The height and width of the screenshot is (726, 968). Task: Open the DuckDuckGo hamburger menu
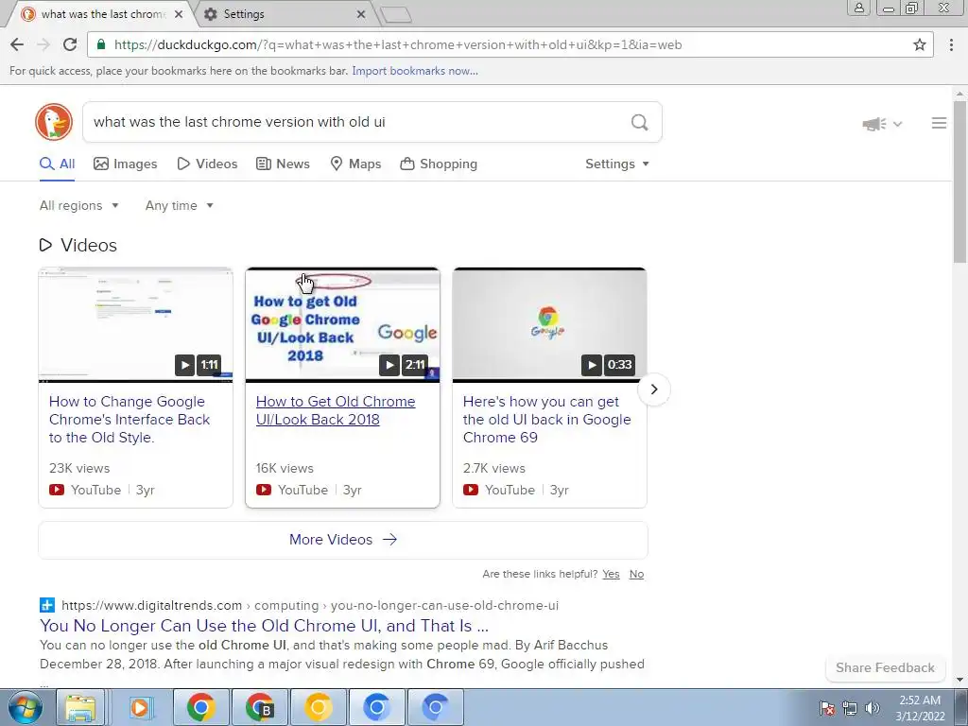point(939,124)
